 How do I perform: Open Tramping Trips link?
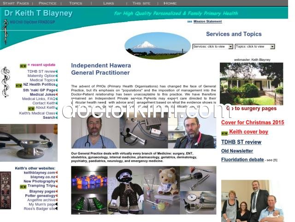(x=41, y=186)
